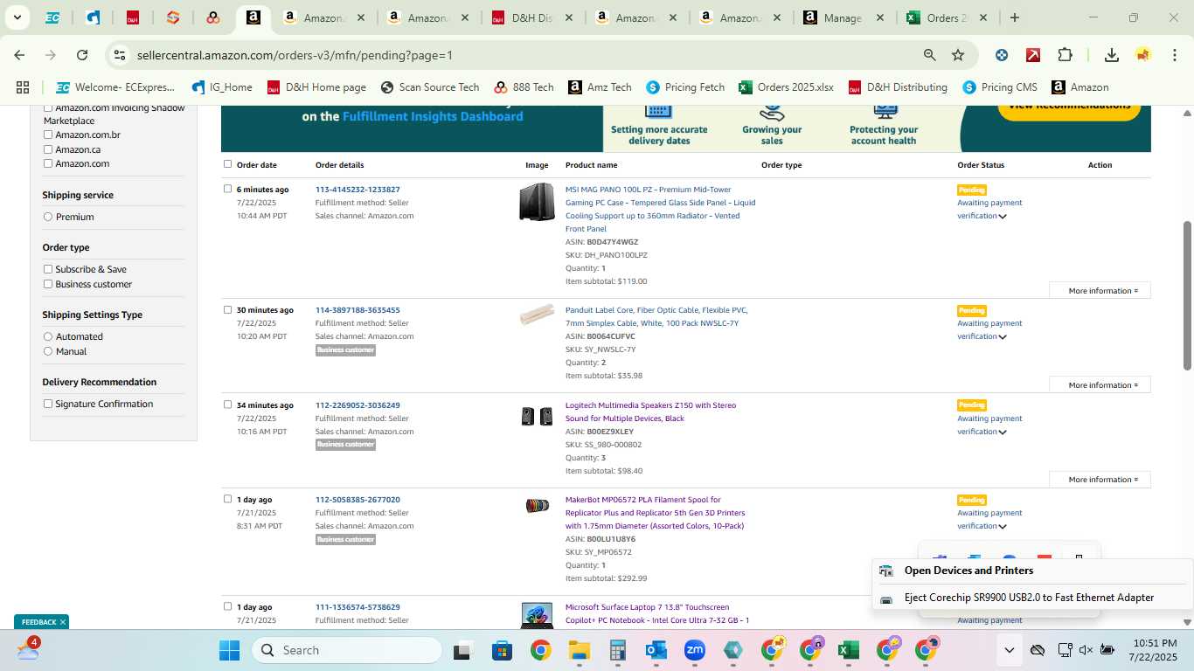Image resolution: width=1194 pixels, height=671 pixels.
Task: Expand payment verification status for MakerBot order
Action: pyautogui.click(x=1003, y=527)
